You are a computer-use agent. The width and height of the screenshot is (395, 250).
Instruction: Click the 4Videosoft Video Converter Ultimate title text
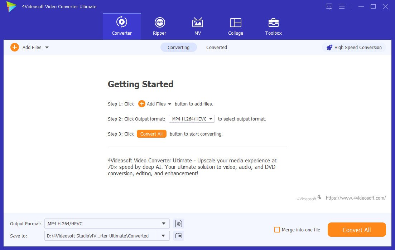click(59, 6)
